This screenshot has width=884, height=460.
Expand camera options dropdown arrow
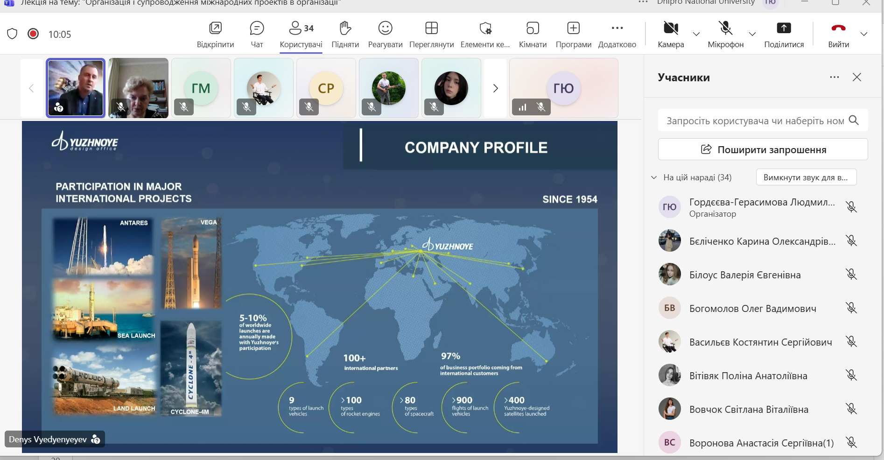[696, 34]
